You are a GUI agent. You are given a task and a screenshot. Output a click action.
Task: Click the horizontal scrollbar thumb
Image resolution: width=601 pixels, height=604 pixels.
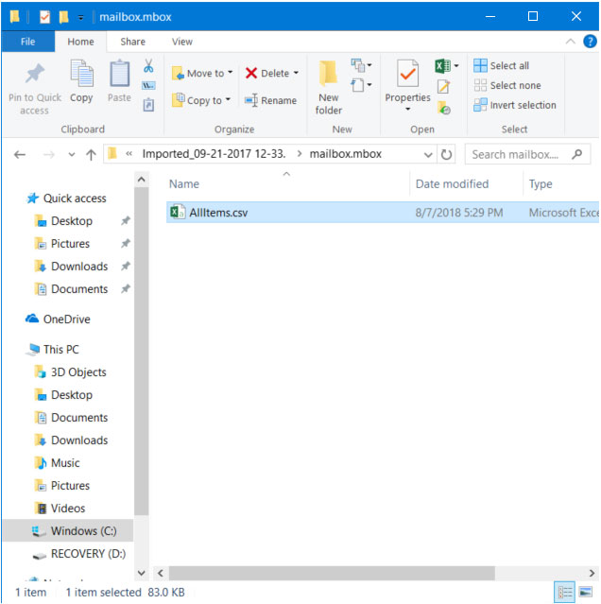[x=332, y=573]
